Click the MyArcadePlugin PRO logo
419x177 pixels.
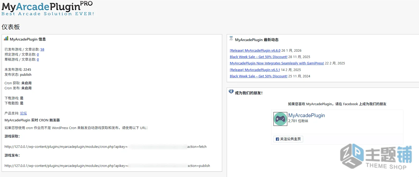[x=48, y=8]
